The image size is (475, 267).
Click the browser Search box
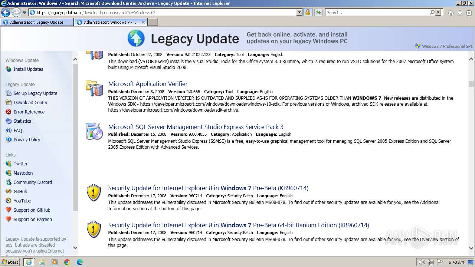377,12
